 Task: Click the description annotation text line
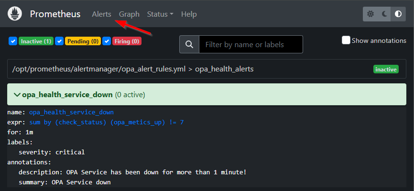(x=132, y=172)
